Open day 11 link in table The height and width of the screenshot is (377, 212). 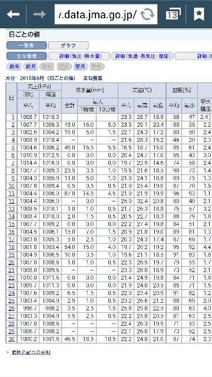point(11,194)
